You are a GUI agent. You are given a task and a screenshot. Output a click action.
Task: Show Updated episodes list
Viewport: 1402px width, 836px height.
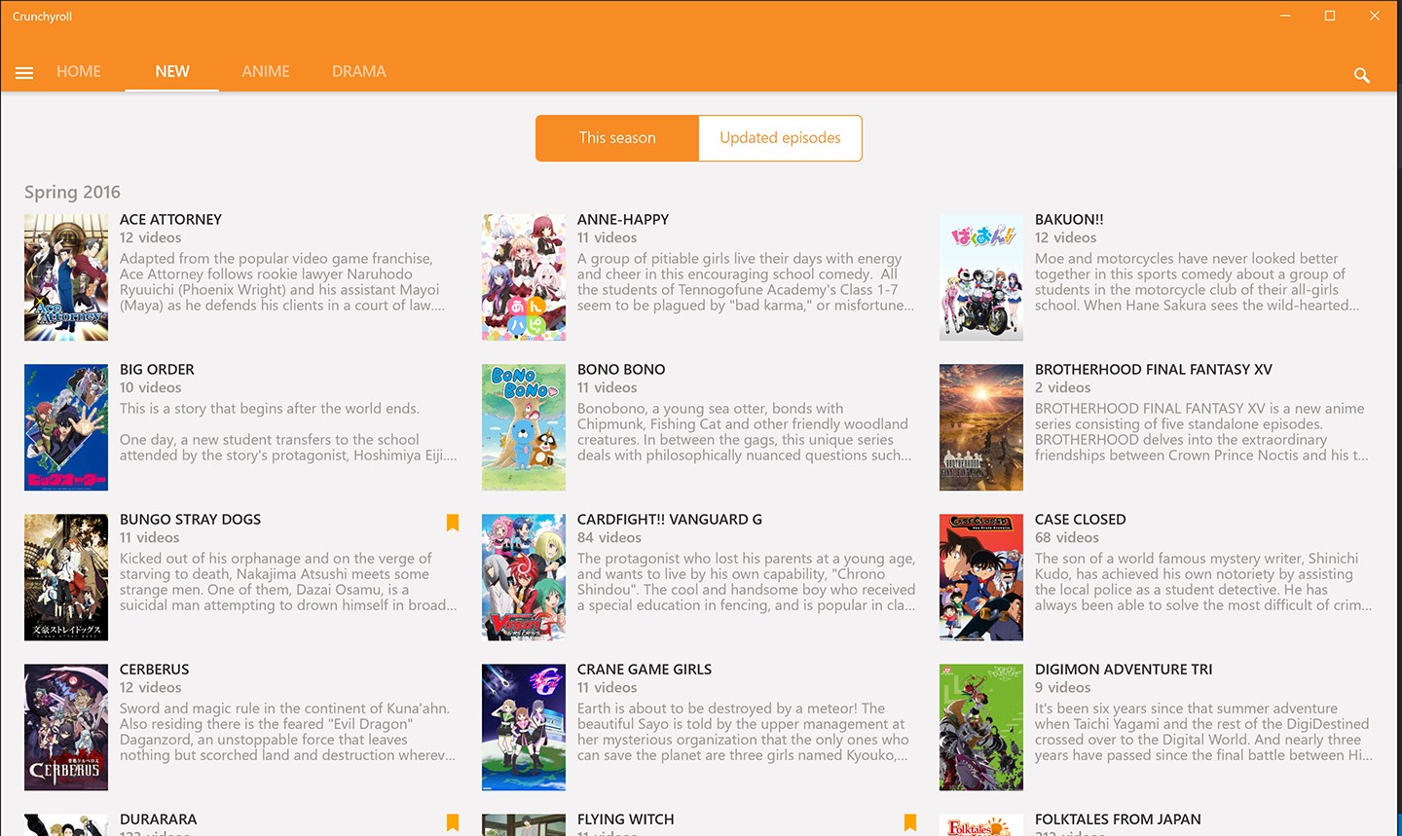[x=780, y=138]
